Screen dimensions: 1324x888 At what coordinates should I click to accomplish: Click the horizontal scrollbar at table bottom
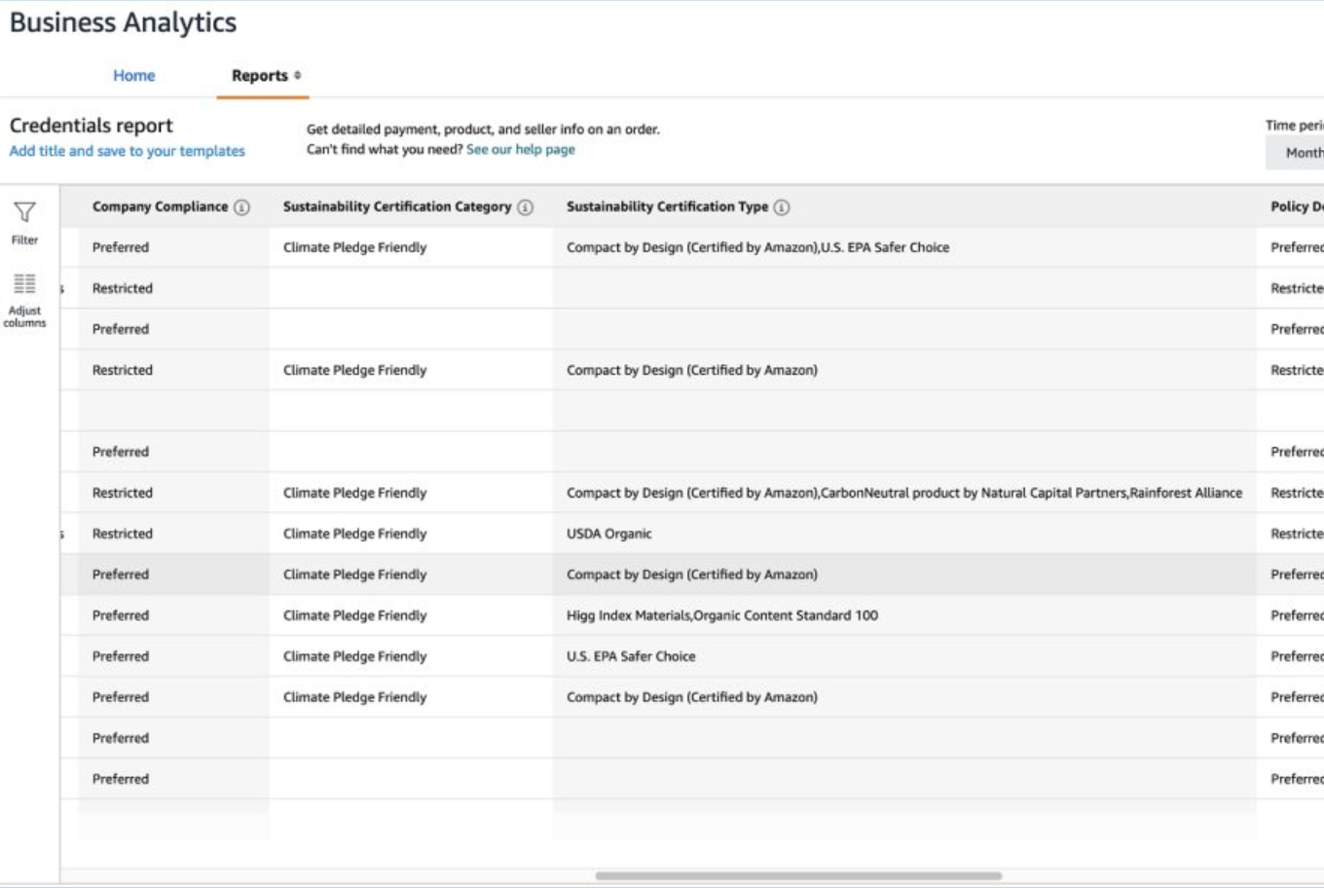coord(798,875)
